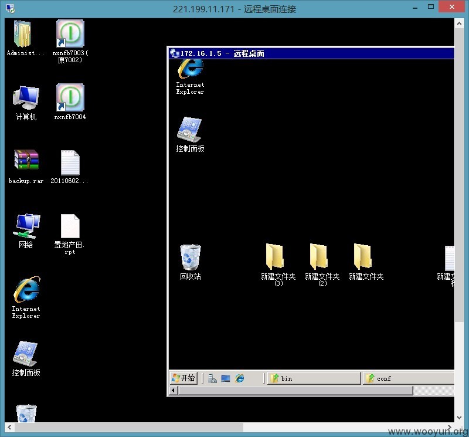The height and width of the screenshot is (437, 469).
Task: Switch to the conf taskbar window
Action: 409,378
